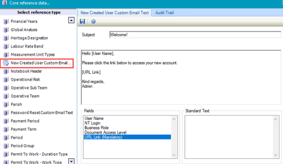Click the icon next to Parish
The height and width of the screenshot is (164, 283).
pos(5,104)
